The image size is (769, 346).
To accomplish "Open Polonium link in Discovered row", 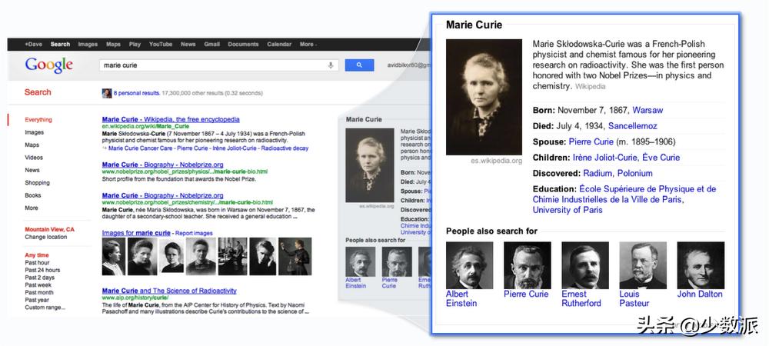I will pyautogui.click(x=635, y=173).
